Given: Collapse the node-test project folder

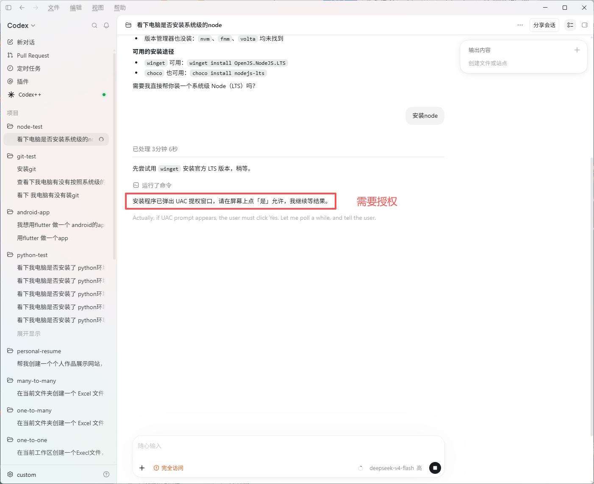Looking at the screenshot, I should coord(25,127).
